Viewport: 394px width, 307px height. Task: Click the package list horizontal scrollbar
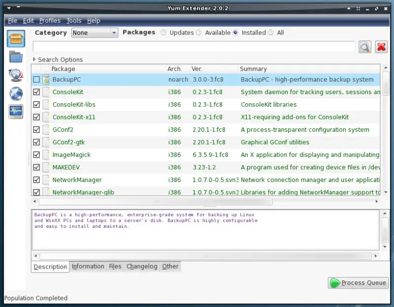(x=156, y=201)
